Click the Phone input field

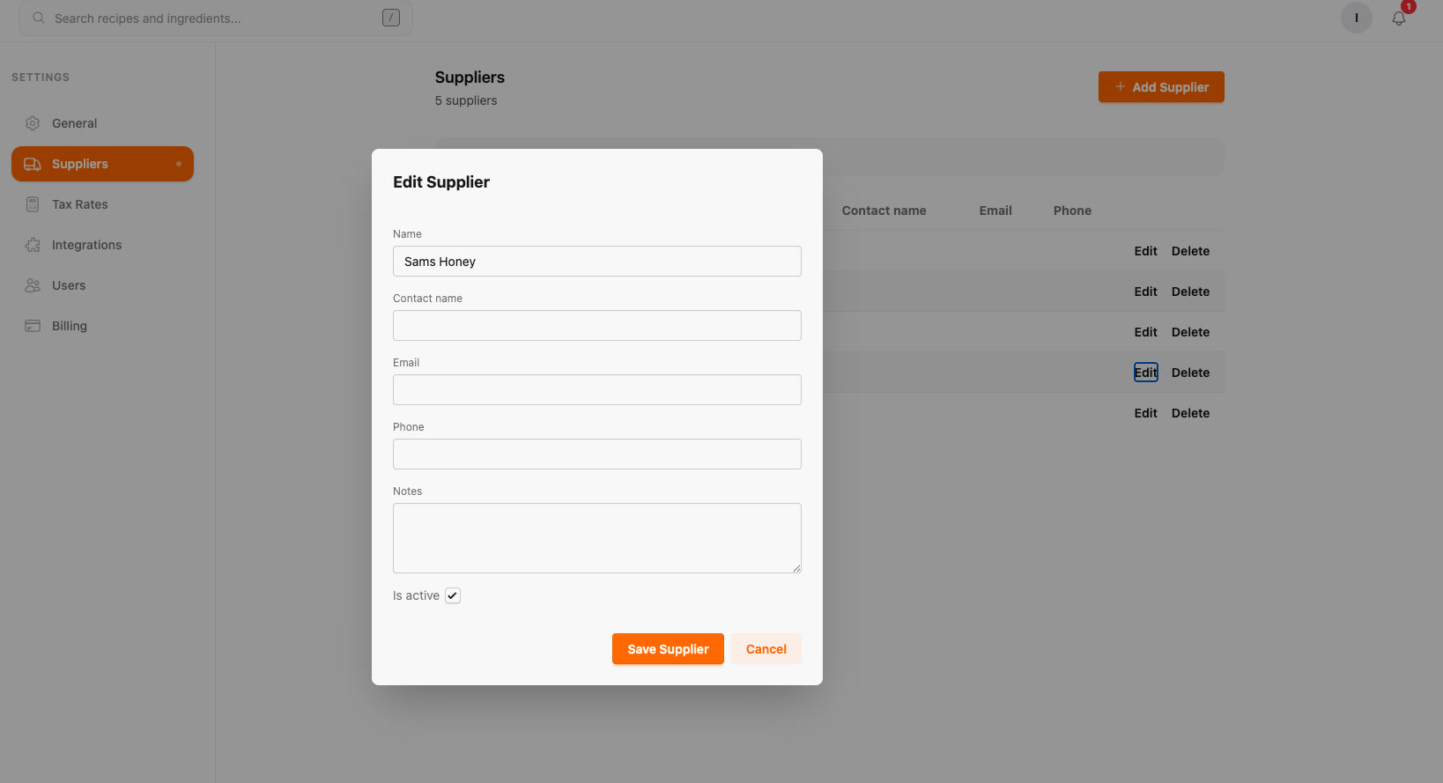pyautogui.click(x=597, y=454)
